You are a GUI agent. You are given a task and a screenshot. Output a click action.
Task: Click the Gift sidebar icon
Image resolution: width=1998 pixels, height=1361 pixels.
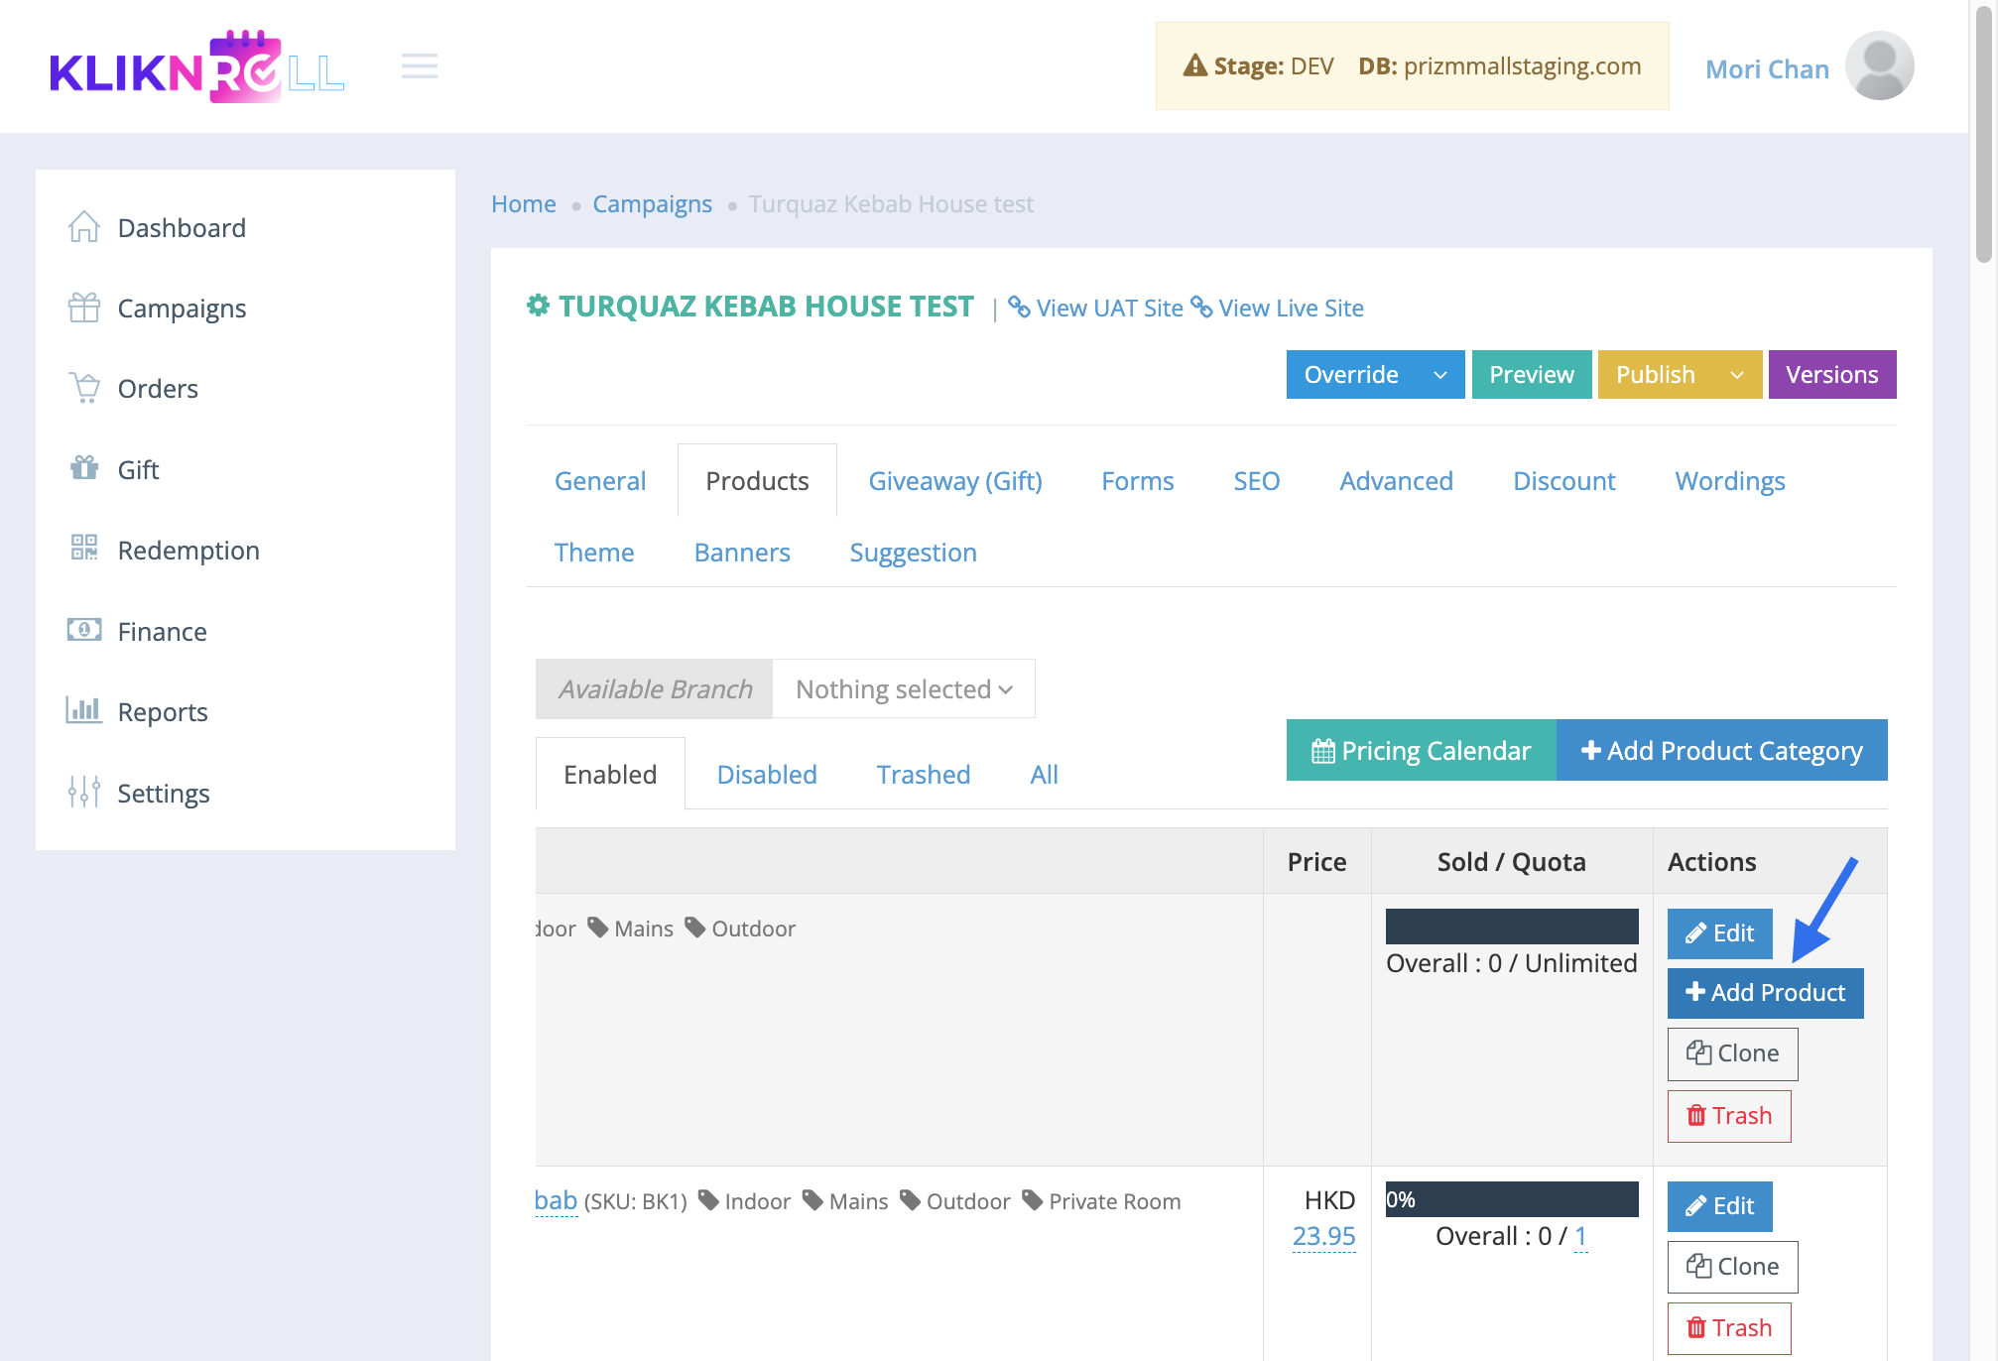tap(84, 468)
